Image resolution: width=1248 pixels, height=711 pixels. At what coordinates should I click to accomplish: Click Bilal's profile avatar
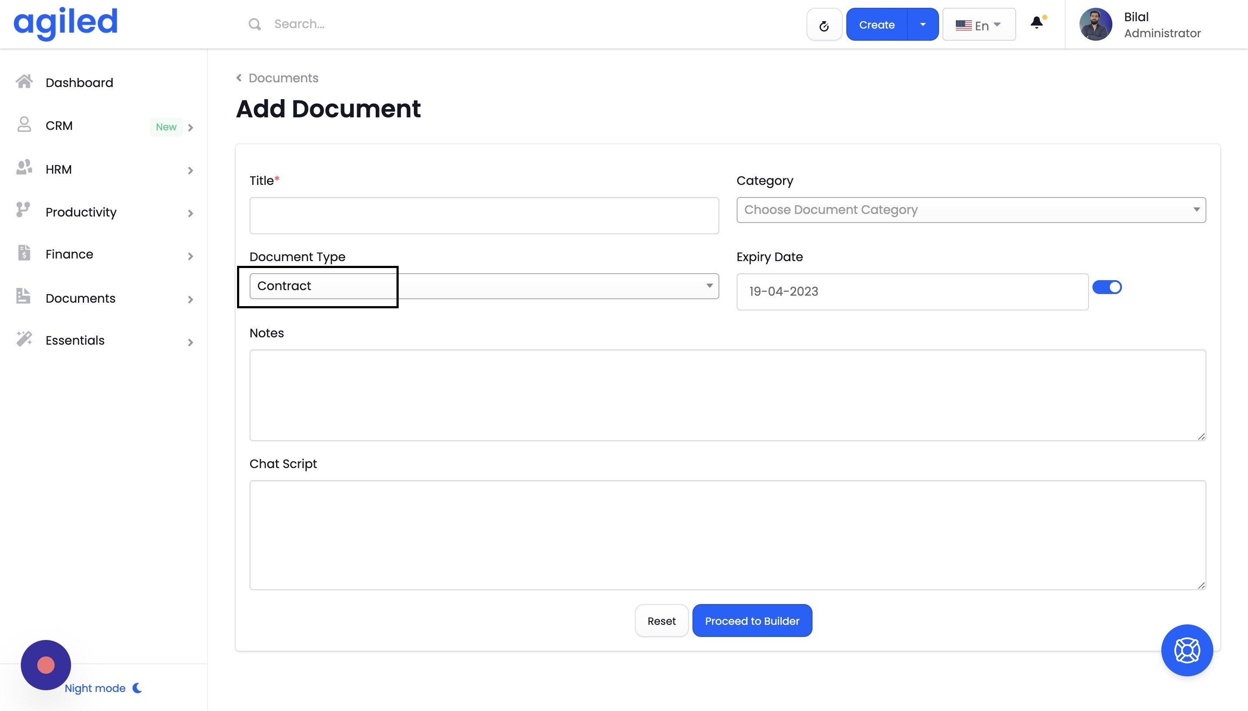1095,24
